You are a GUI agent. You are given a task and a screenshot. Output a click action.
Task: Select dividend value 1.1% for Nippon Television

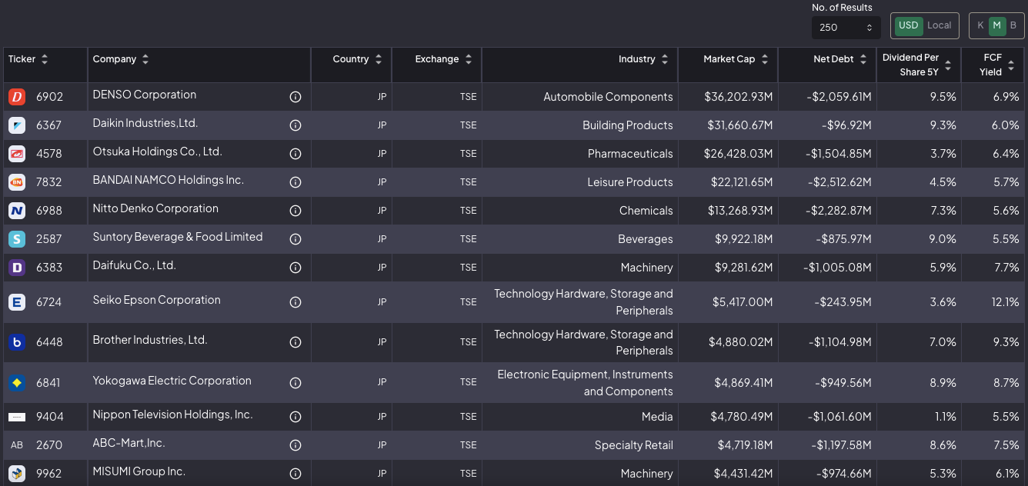coord(945,417)
